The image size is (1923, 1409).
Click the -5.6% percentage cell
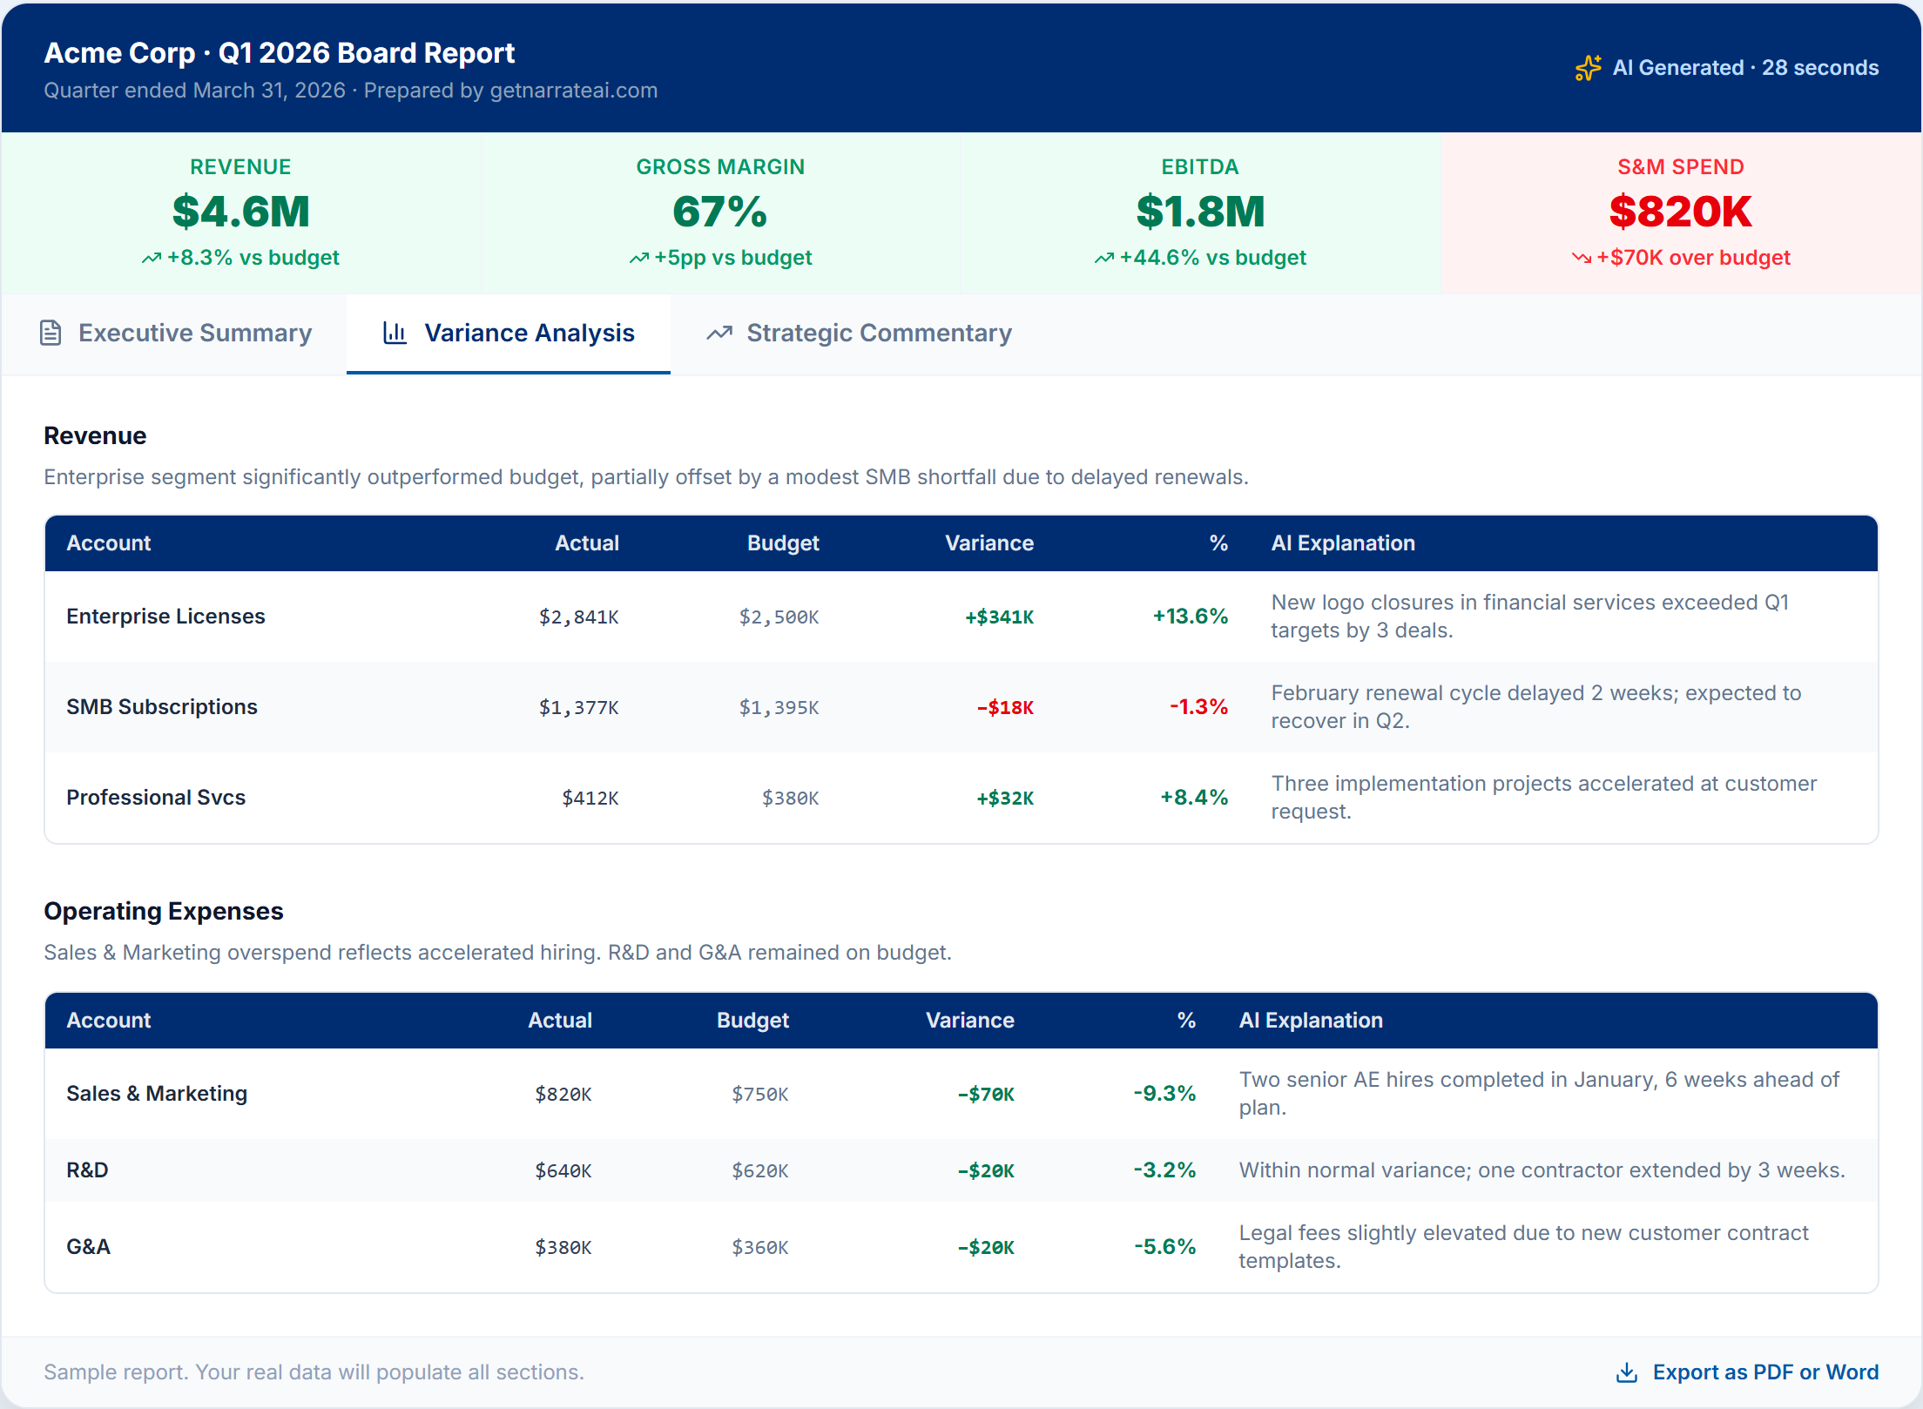(1164, 1247)
